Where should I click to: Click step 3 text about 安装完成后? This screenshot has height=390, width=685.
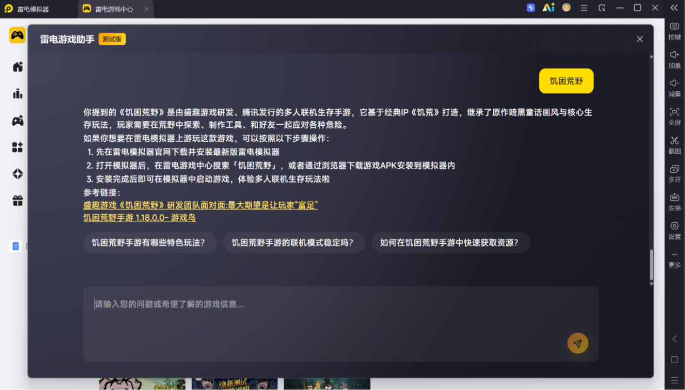pyautogui.click(x=213, y=179)
